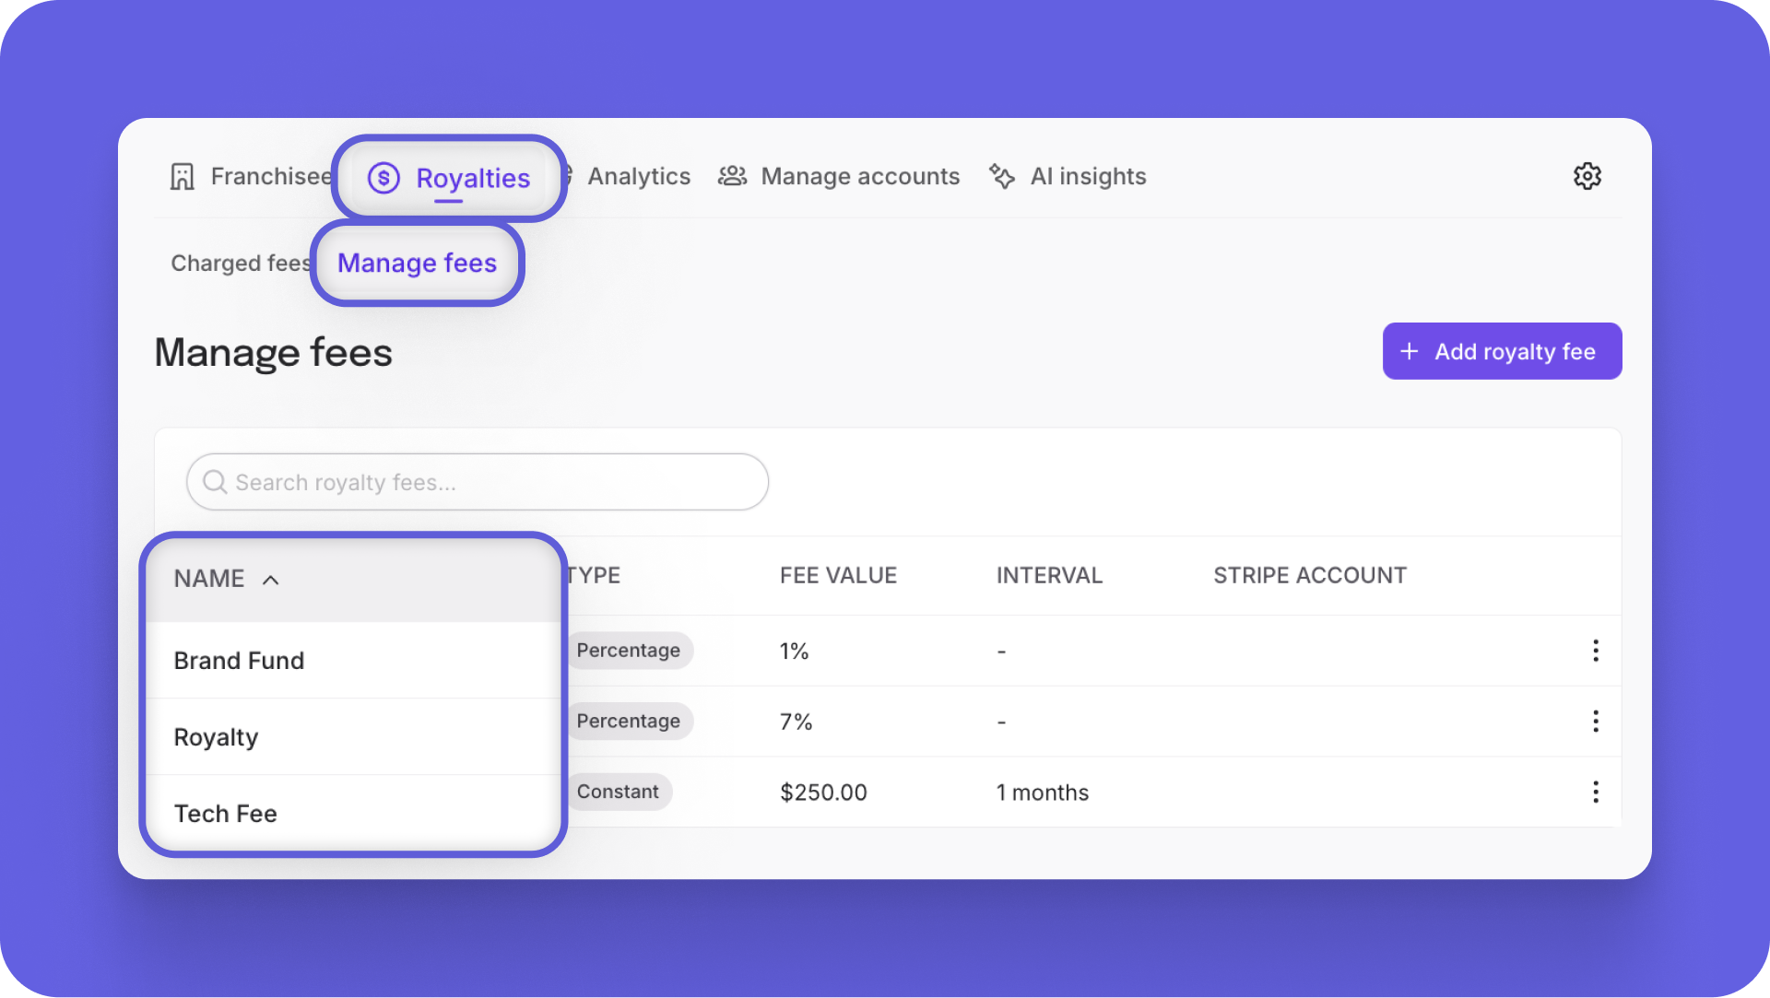Open the Royalty row three-dot menu
Image resolution: width=1770 pixels, height=998 pixels.
(x=1595, y=722)
